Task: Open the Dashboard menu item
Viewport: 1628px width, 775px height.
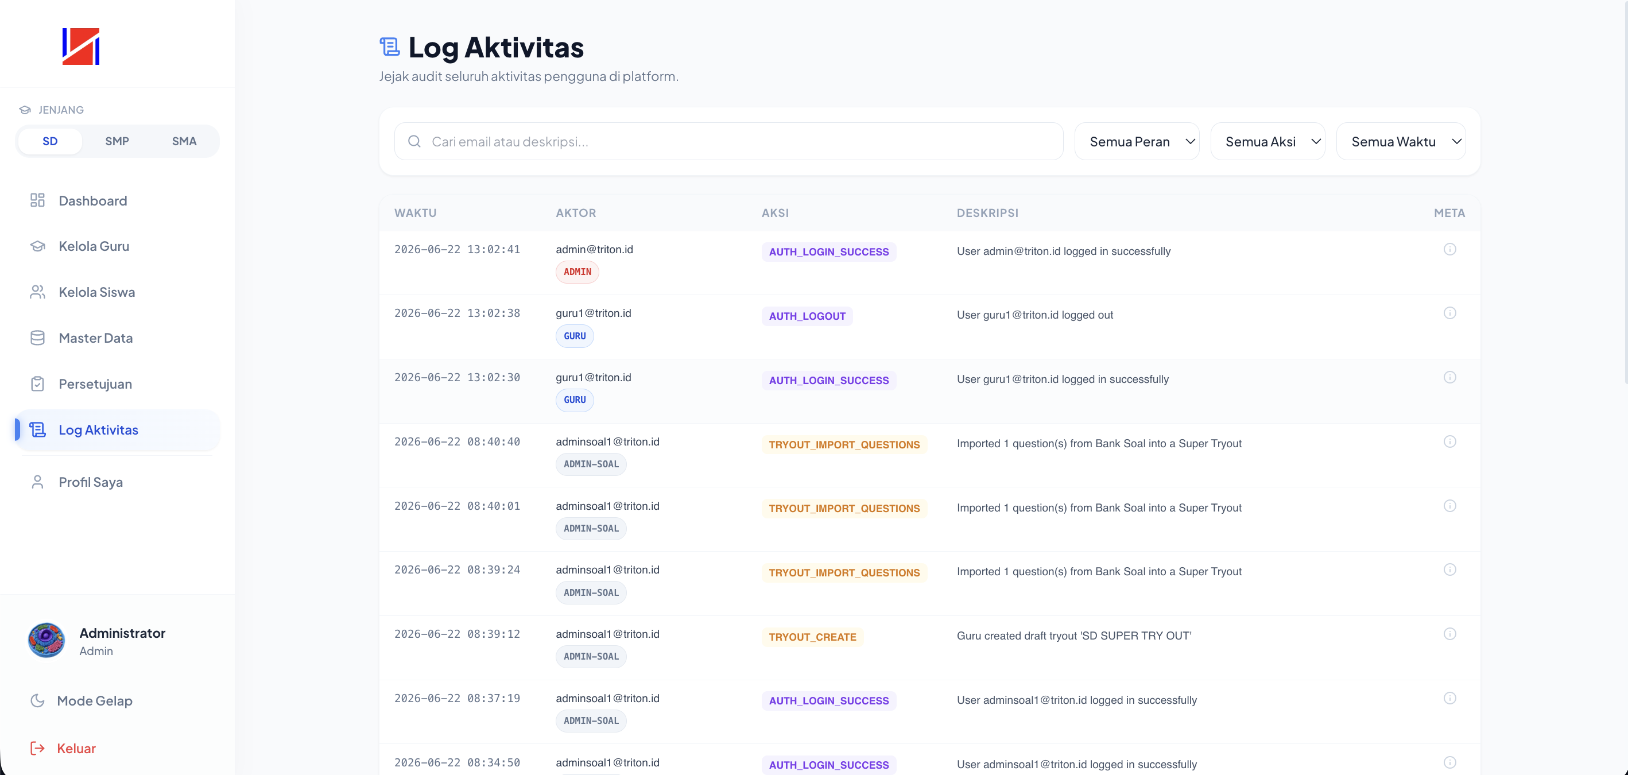Action: point(118,200)
